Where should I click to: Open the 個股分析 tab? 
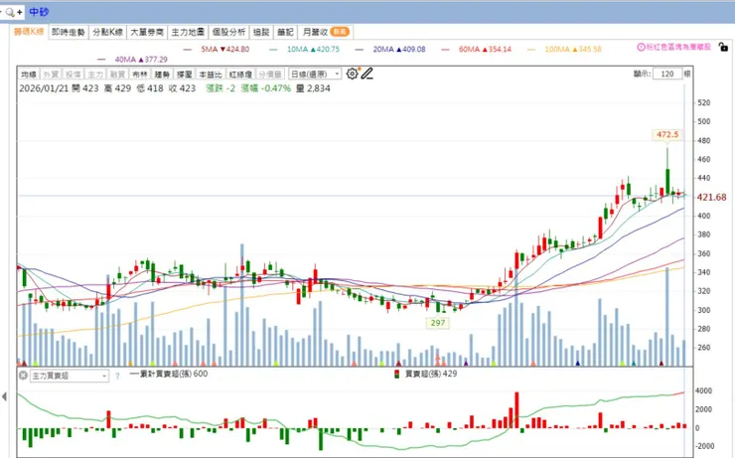[x=228, y=32]
